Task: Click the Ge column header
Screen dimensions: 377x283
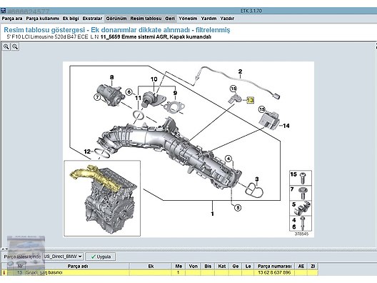Action: [x=236, y=266]
